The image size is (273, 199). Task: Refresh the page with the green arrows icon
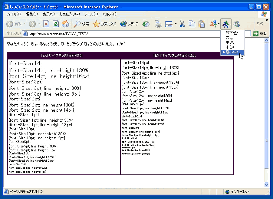pyautogui.click(x=56, y=24)
